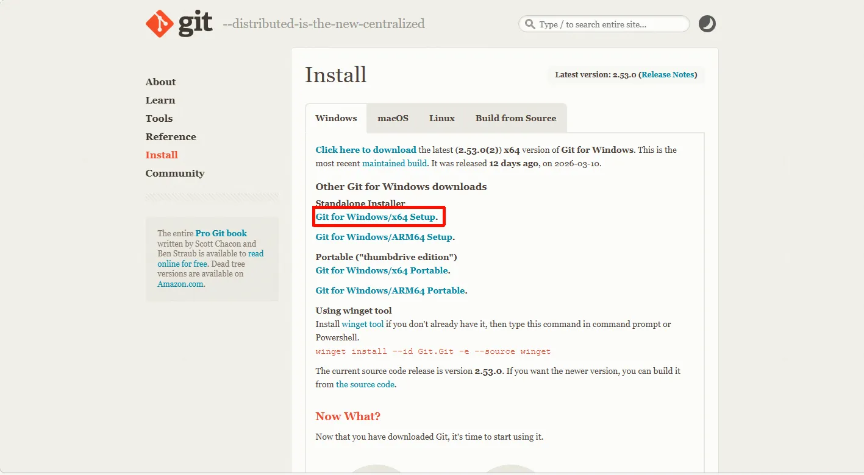Switch to the macOS tab
Viewport: 864px width, 475px height.
[393, 118]
